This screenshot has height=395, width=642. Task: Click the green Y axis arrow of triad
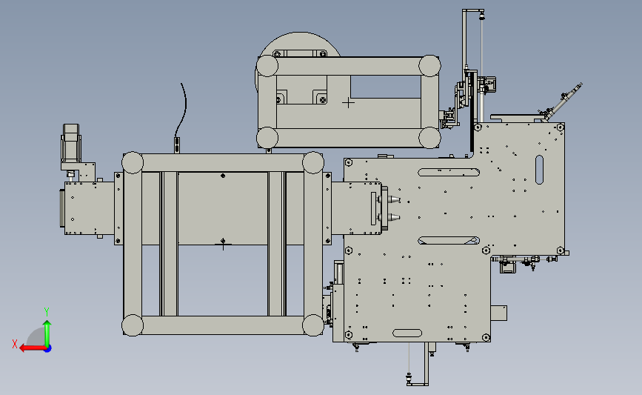pos(47,333)
